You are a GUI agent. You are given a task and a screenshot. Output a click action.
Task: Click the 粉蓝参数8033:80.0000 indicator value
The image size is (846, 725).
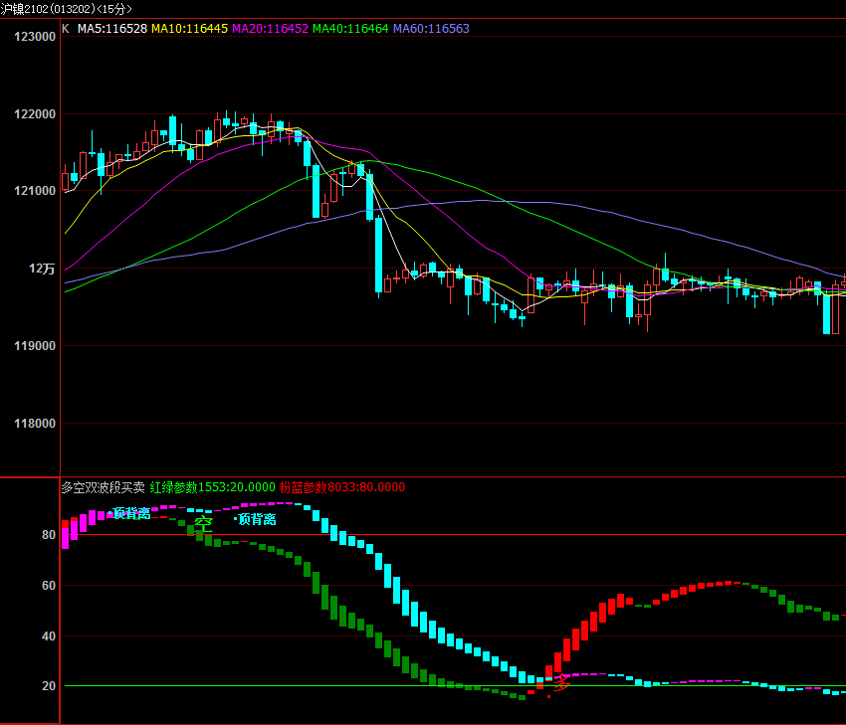(x=342, y=487)
